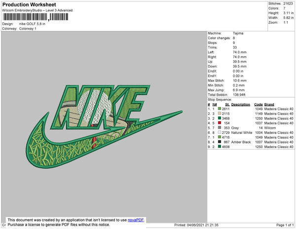Viewport: 296px width, 229px height.
Task: Select the EndY value 0.00 in
Action: point(238,76)
